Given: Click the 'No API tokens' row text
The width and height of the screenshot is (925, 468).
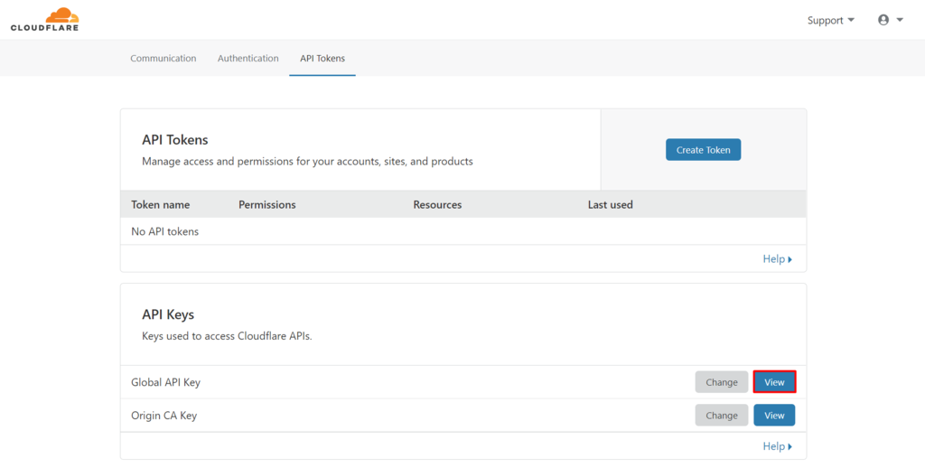Looking at the screenshot, I should coord(164,231).
